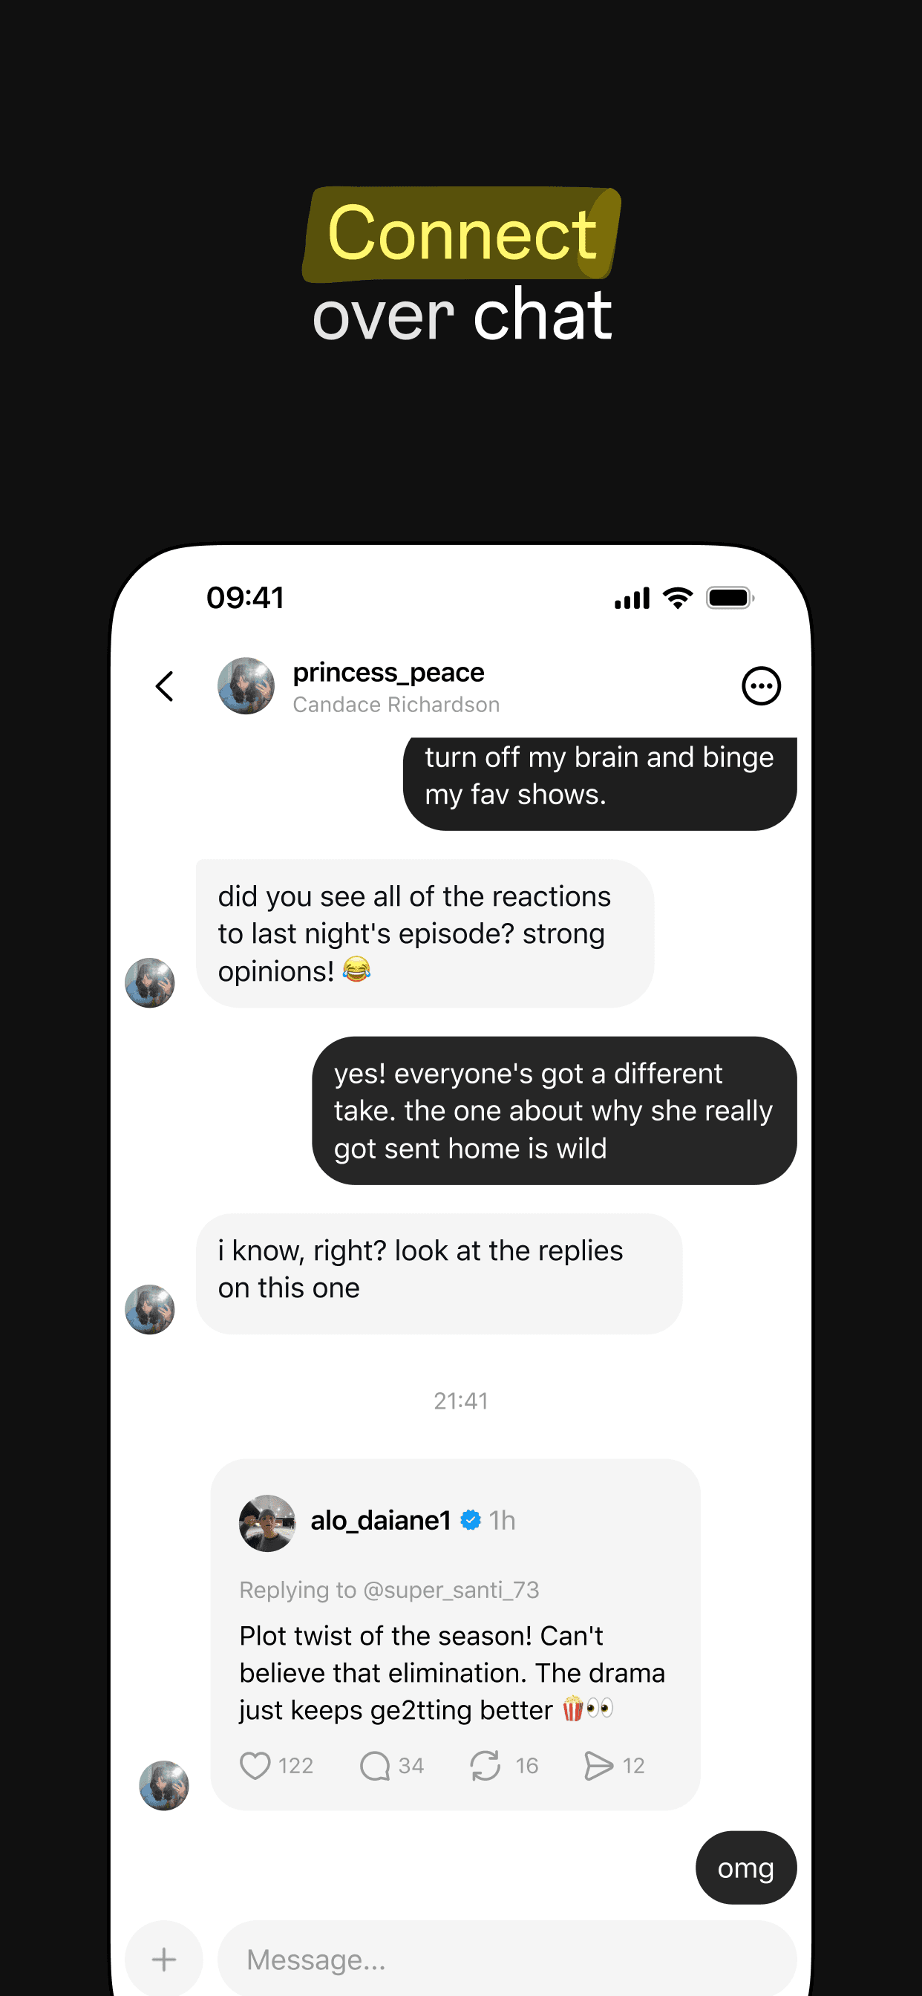Tap Candace's small avatar beside the shared post
The image size is (922, 1996).
pos(165,1786)
